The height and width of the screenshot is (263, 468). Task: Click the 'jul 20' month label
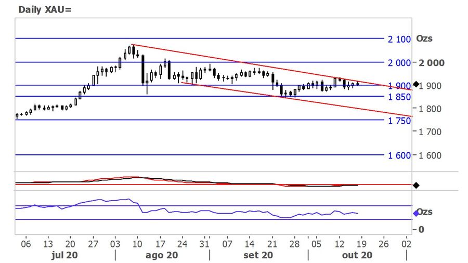[x=64, y=255]
